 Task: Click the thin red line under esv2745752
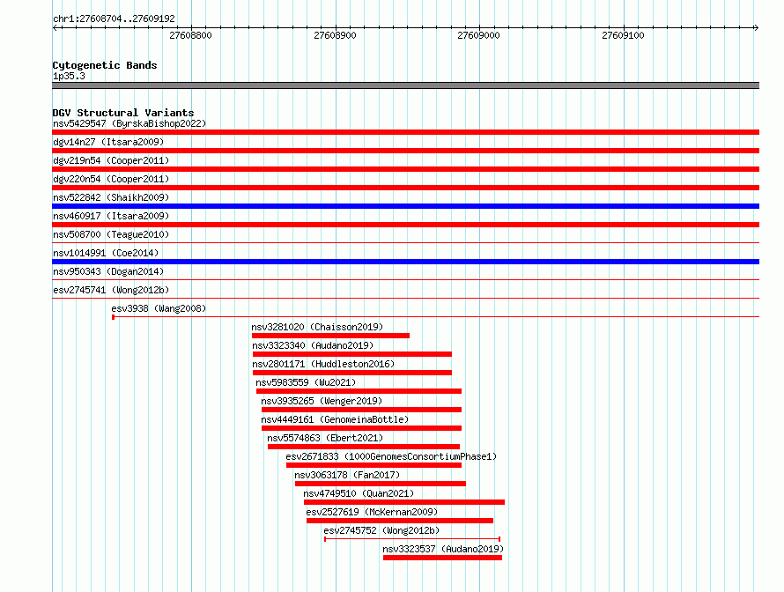412,539
